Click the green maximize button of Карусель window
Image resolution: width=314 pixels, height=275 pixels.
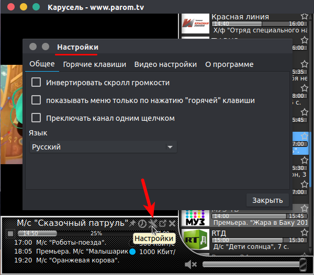coord(36,7)
